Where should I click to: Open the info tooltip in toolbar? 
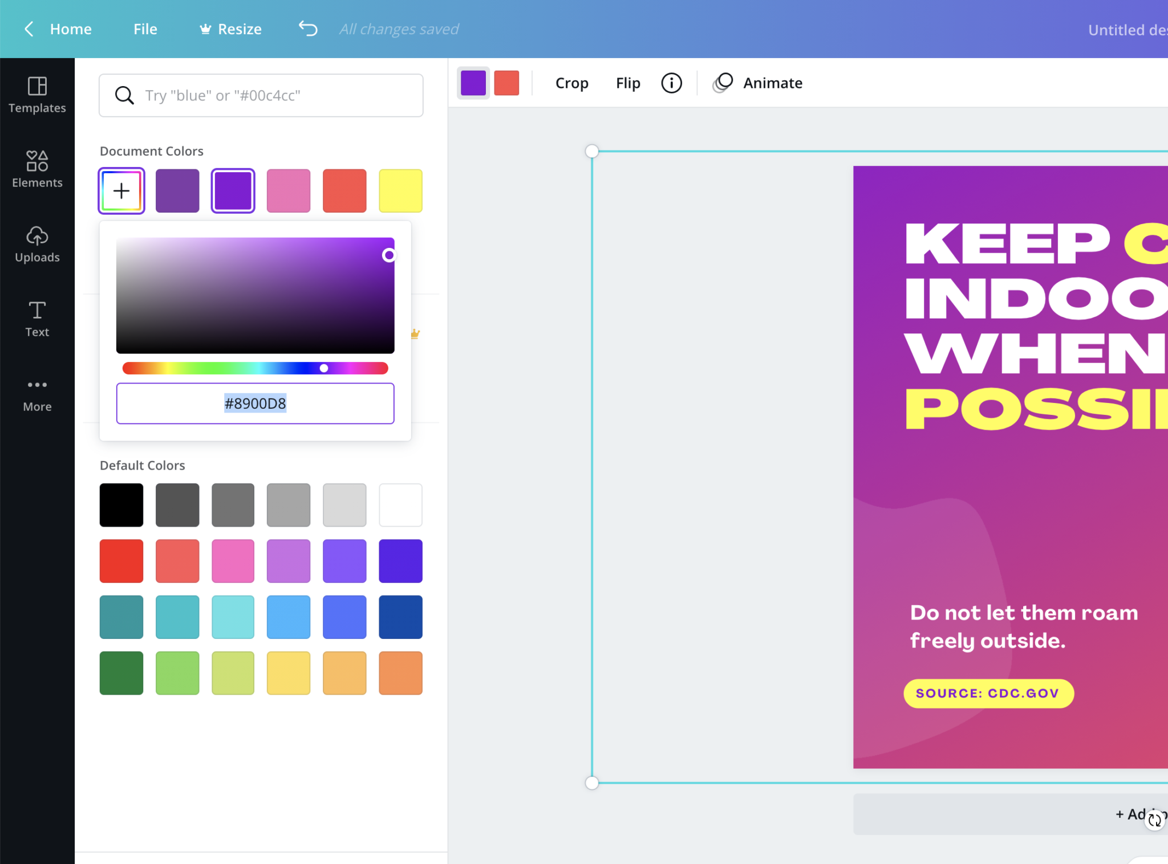(671, 83)
